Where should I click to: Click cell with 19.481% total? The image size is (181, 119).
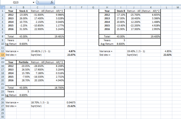coord(55,36)
